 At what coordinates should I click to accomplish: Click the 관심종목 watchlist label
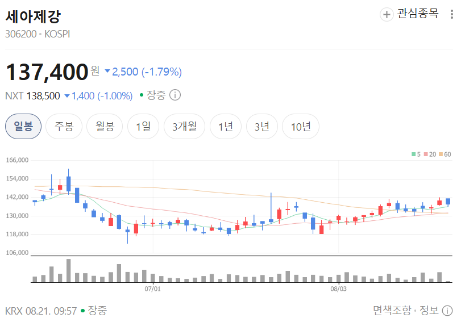[x=417, y=14]
